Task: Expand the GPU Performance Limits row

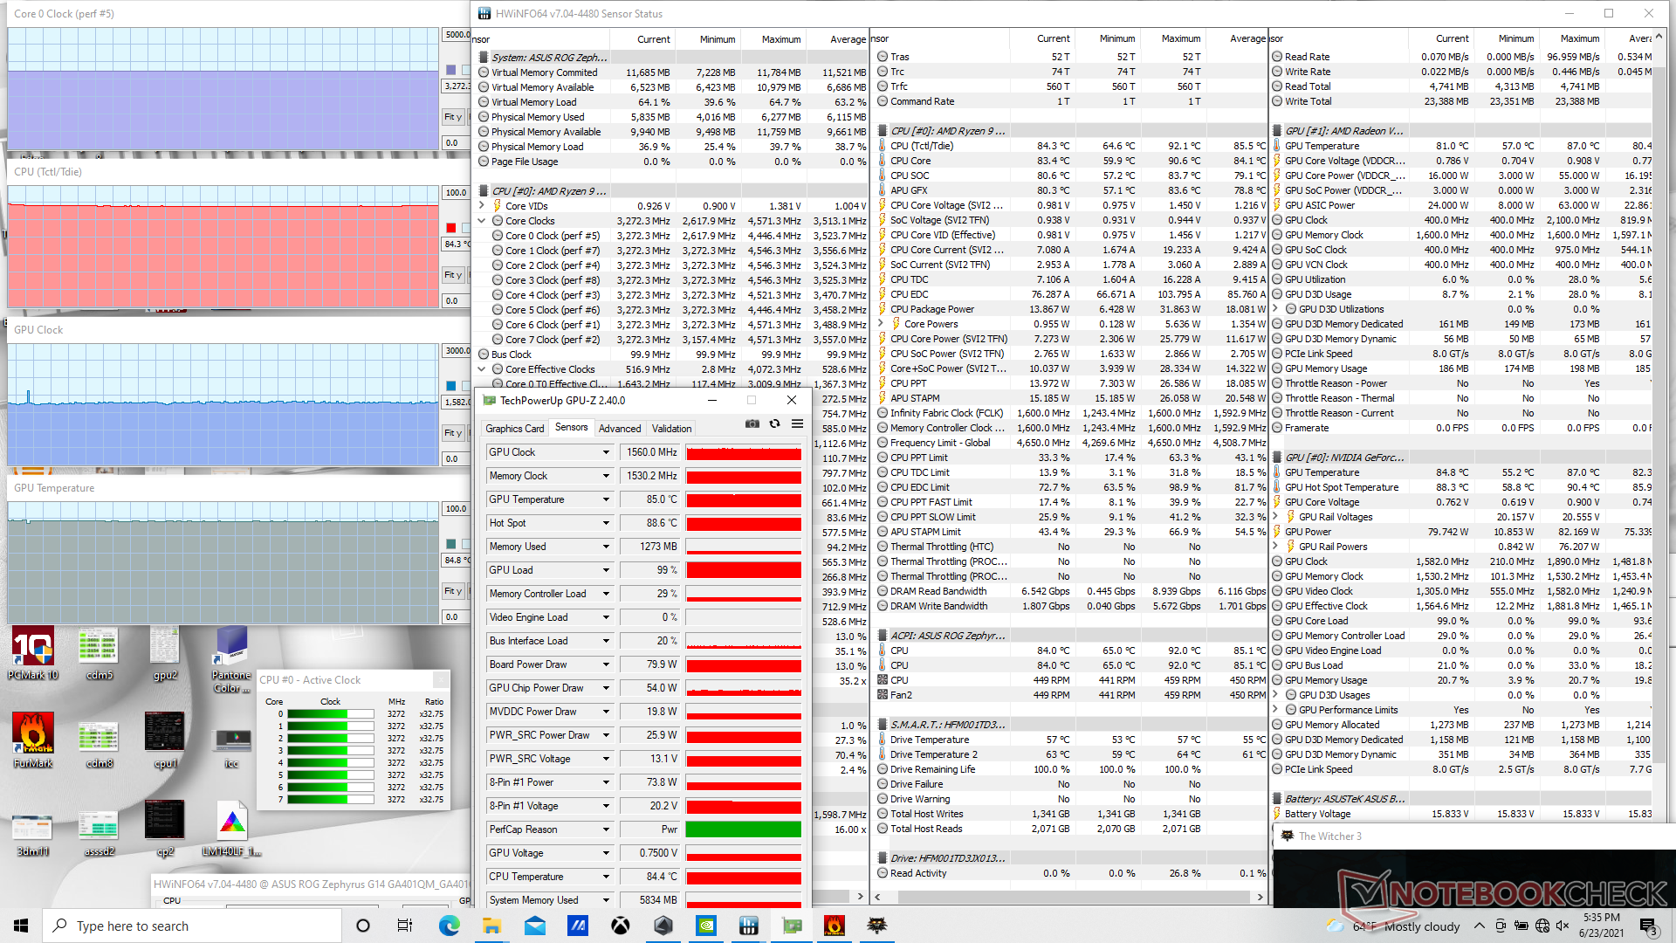Action: [1275, 710]
